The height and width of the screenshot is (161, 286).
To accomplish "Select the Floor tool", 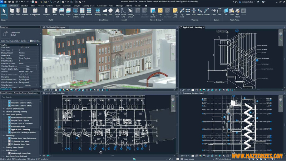I will pos(68,12).
